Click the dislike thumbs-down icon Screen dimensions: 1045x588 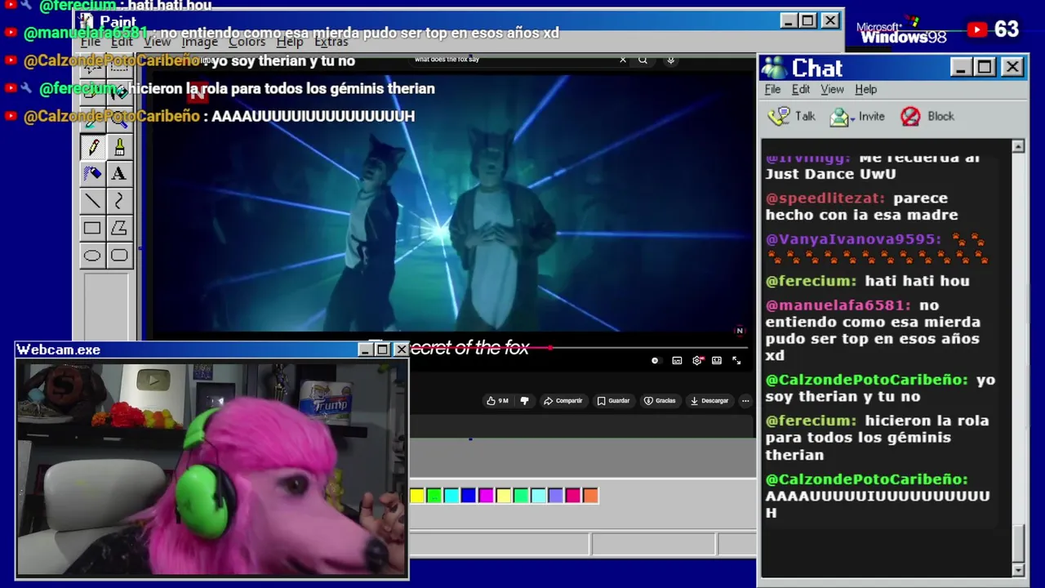[524, 401]
